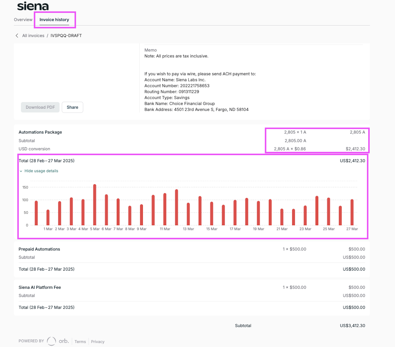Image resolution: width=395 pixels, height=347 pixels.
Task: Click the 2,805 A × $0.86 conversion rate
Action: click(x=290, y=149)
